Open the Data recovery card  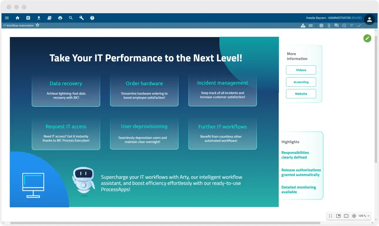pos(66,90)
